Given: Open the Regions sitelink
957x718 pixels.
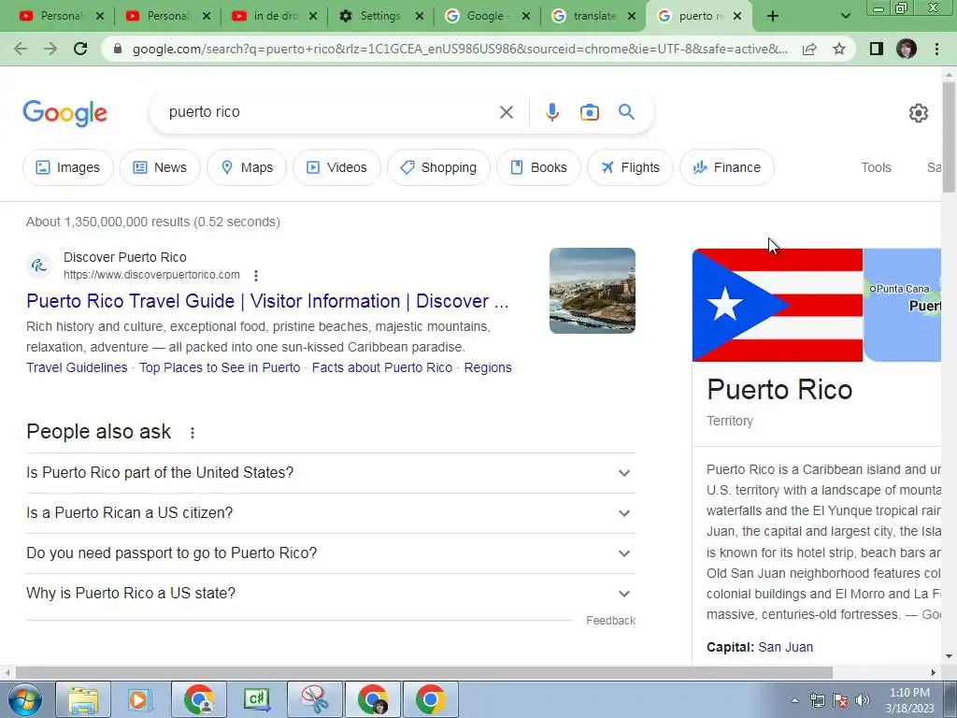Looking at the screenshot, I should click(488, 367).
